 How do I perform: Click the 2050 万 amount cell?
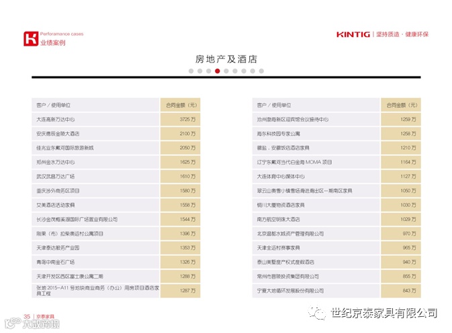180,148
